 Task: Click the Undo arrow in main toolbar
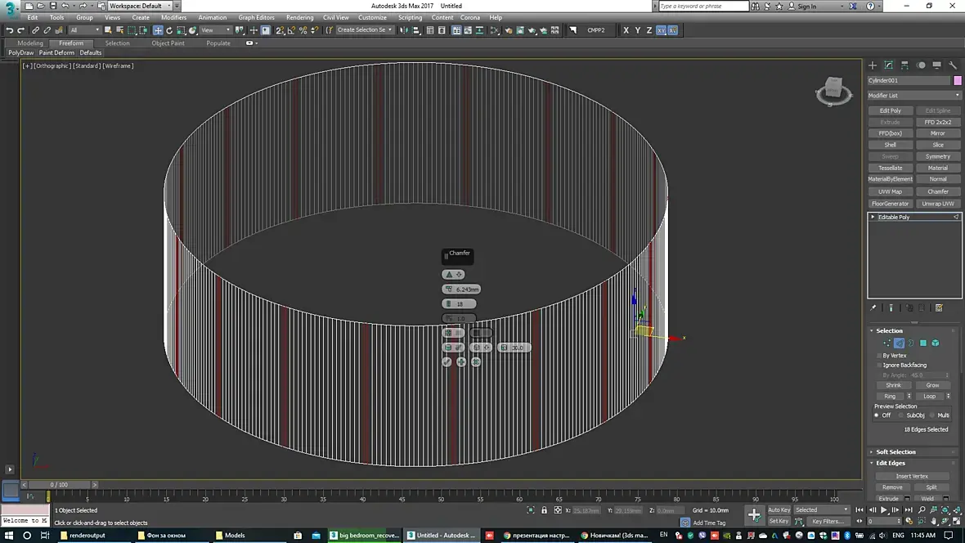pyautogui.click(x=9, y=30)
